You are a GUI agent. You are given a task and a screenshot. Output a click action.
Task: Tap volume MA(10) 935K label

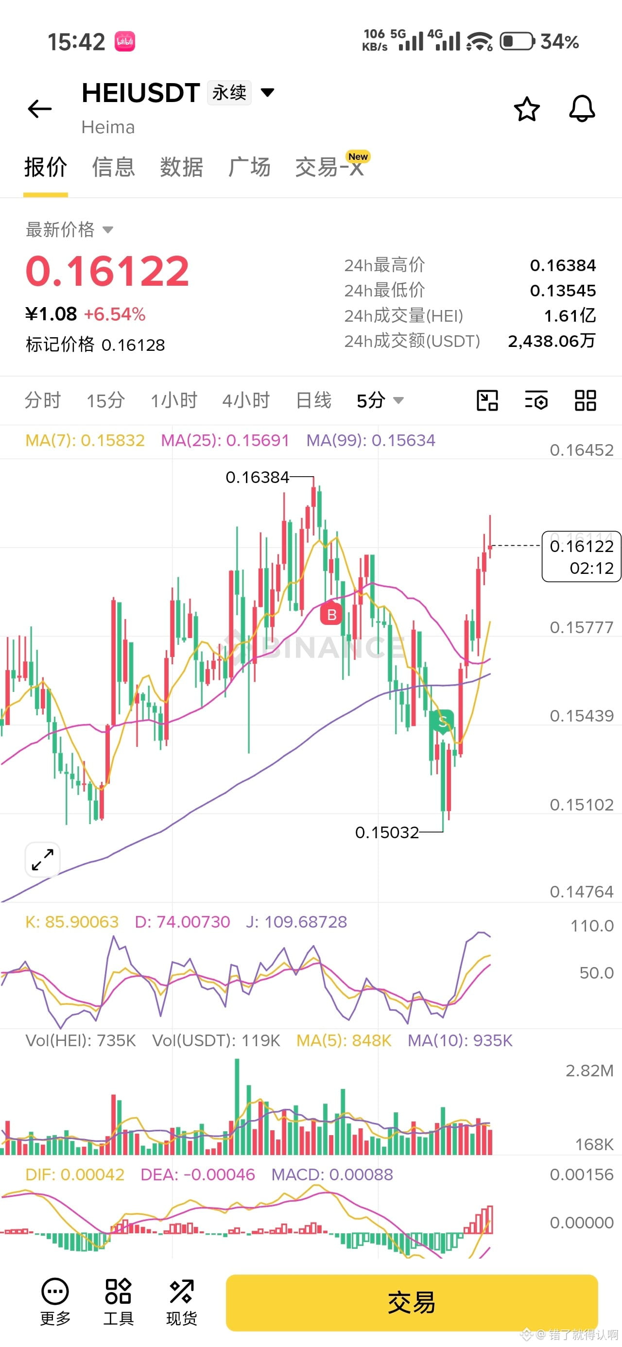[x=460, y=1040]
